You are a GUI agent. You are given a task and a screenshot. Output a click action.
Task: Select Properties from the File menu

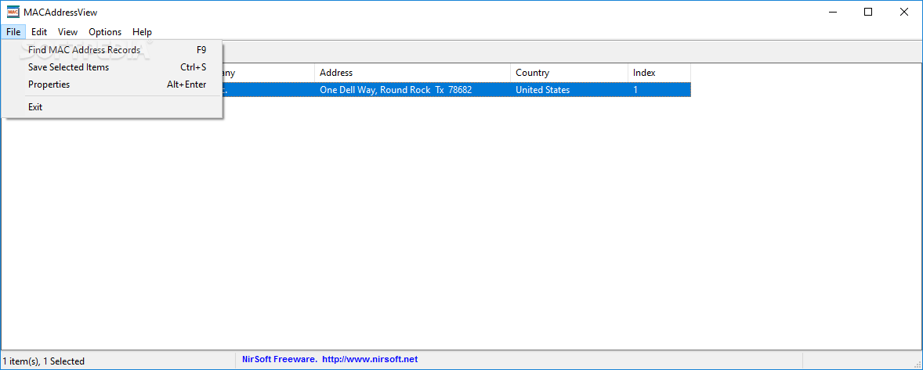pos(112,84)
